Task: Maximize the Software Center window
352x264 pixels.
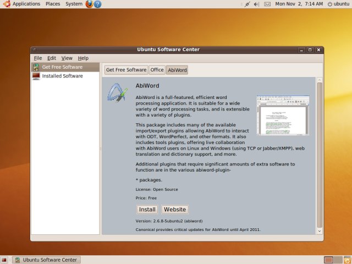Action: 310,50
